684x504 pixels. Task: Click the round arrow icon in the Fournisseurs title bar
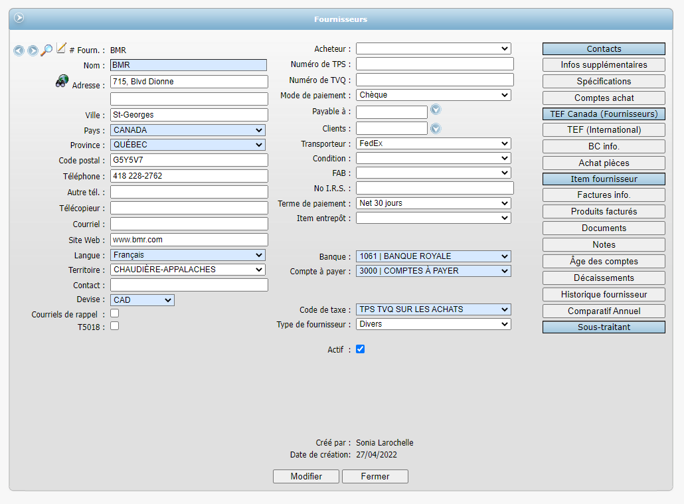(19, 18)
